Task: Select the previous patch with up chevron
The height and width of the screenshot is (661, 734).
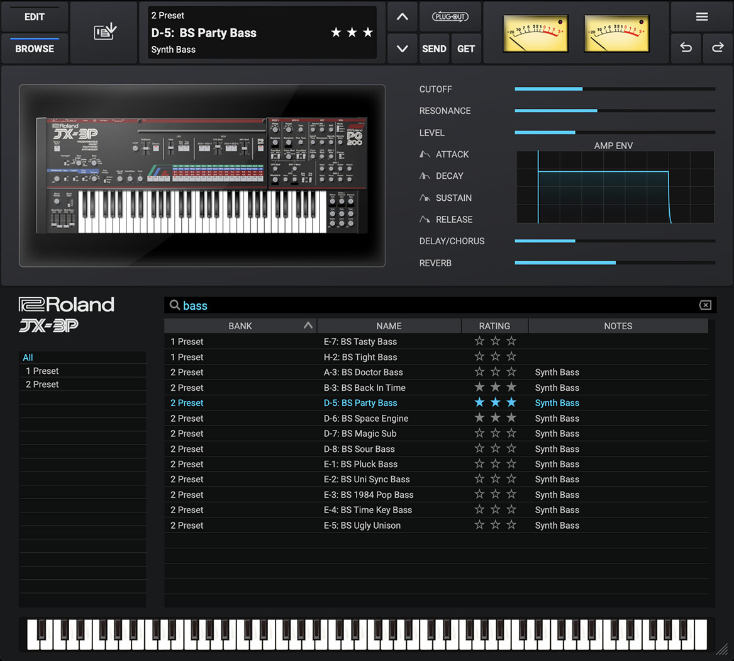Action: coord(402,17)
